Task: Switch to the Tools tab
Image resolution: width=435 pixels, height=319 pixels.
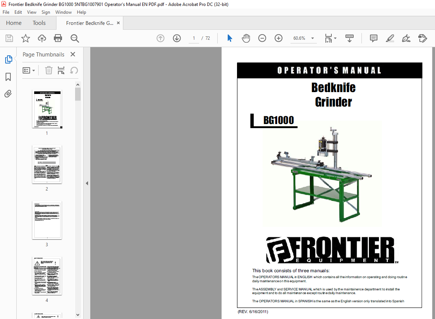Action: click(x=39, y=23)
